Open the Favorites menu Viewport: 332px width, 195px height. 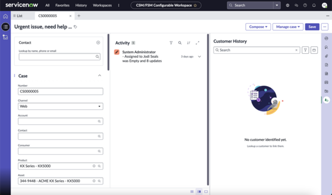point(62,5)
